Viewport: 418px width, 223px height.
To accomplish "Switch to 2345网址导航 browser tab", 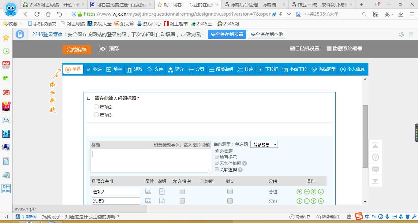I will click(x=54, y=5).
